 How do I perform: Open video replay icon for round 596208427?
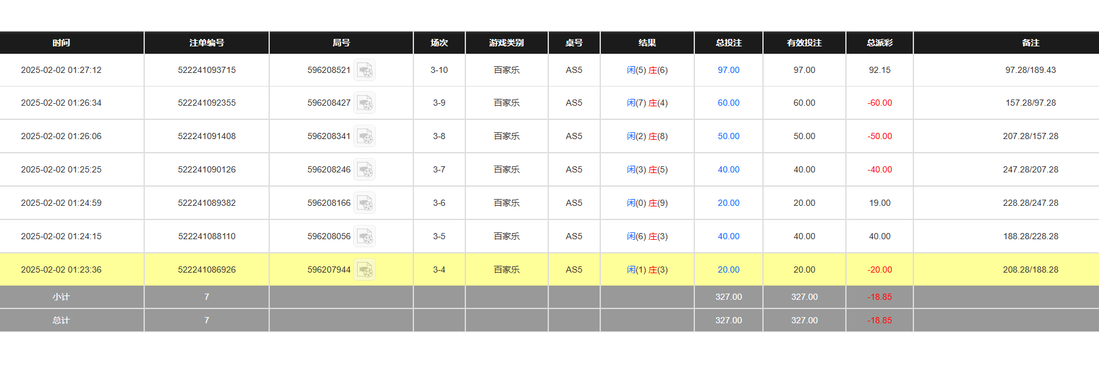pyautogui.click(x=364, y=103)
